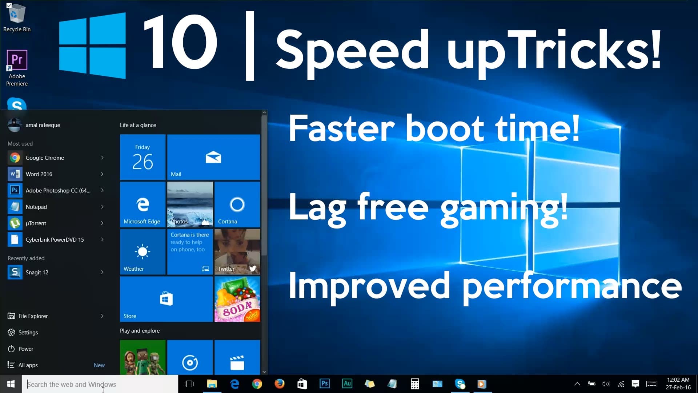This screenshot has height=393, width=698.
Task: Expand Word 2016 submenu arrow
Action: click(x=102, y=174)
